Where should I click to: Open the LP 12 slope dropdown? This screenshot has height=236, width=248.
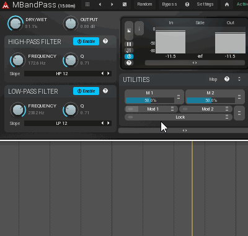[62, 124]
